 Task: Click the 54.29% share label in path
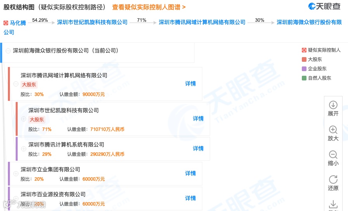(40, 20)
